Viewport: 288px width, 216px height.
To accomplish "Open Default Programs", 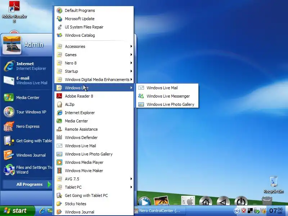I will pos(94,10).
